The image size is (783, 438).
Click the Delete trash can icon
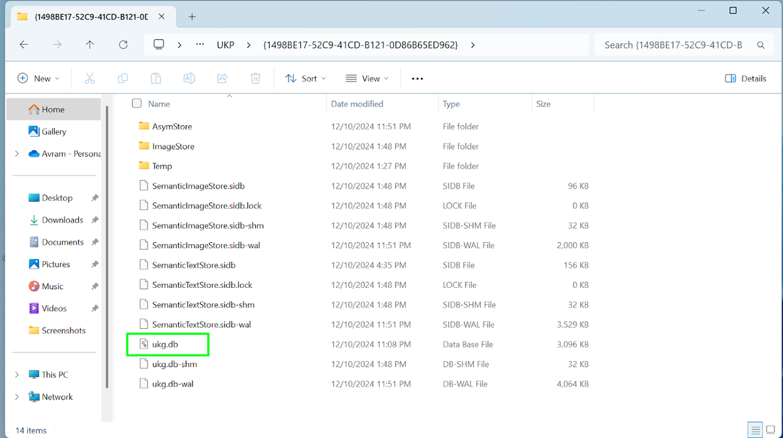pos(256,78)
